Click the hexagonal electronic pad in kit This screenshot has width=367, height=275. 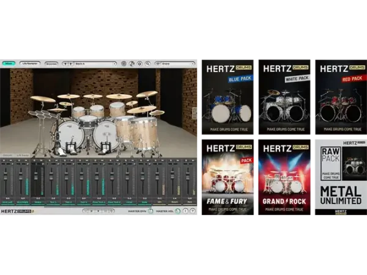[x=42, y=114]
